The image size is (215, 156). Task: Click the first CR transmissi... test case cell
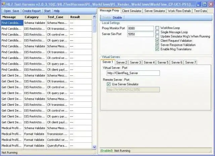click(x=57, y=29)
